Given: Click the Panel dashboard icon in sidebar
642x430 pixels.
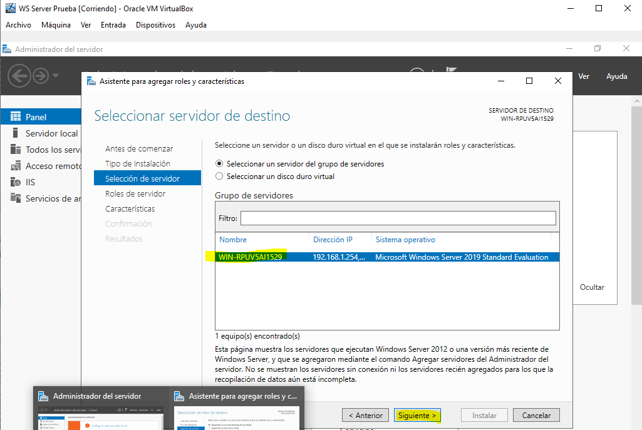Looking at the screenshot, I should pyautogui.click(x=16, y=117).
